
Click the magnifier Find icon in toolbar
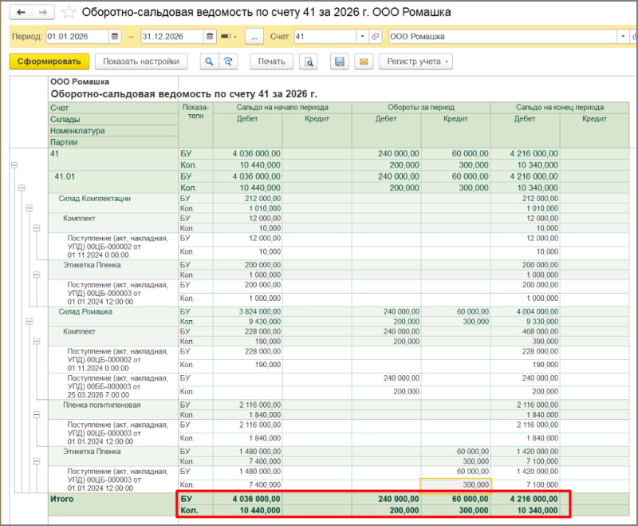click(210, 61)
